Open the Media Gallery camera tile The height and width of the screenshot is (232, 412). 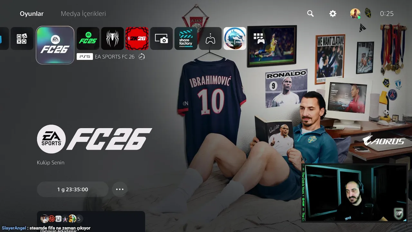[161, 38]
